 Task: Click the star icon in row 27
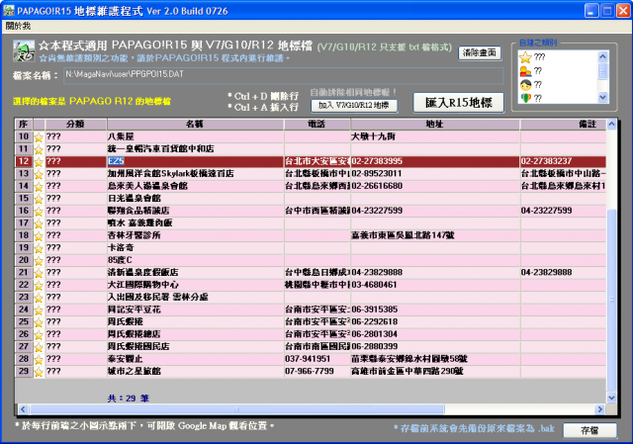(x=39, y=347)
